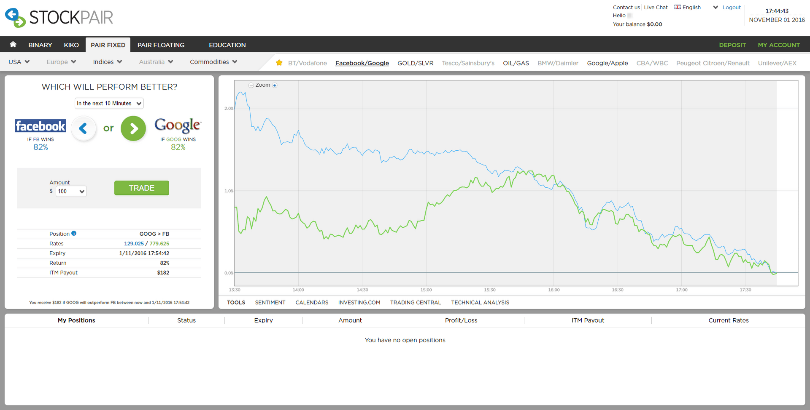
Task: Click the Position info icon
Action: pyautogui.click(x=74, y=233)
